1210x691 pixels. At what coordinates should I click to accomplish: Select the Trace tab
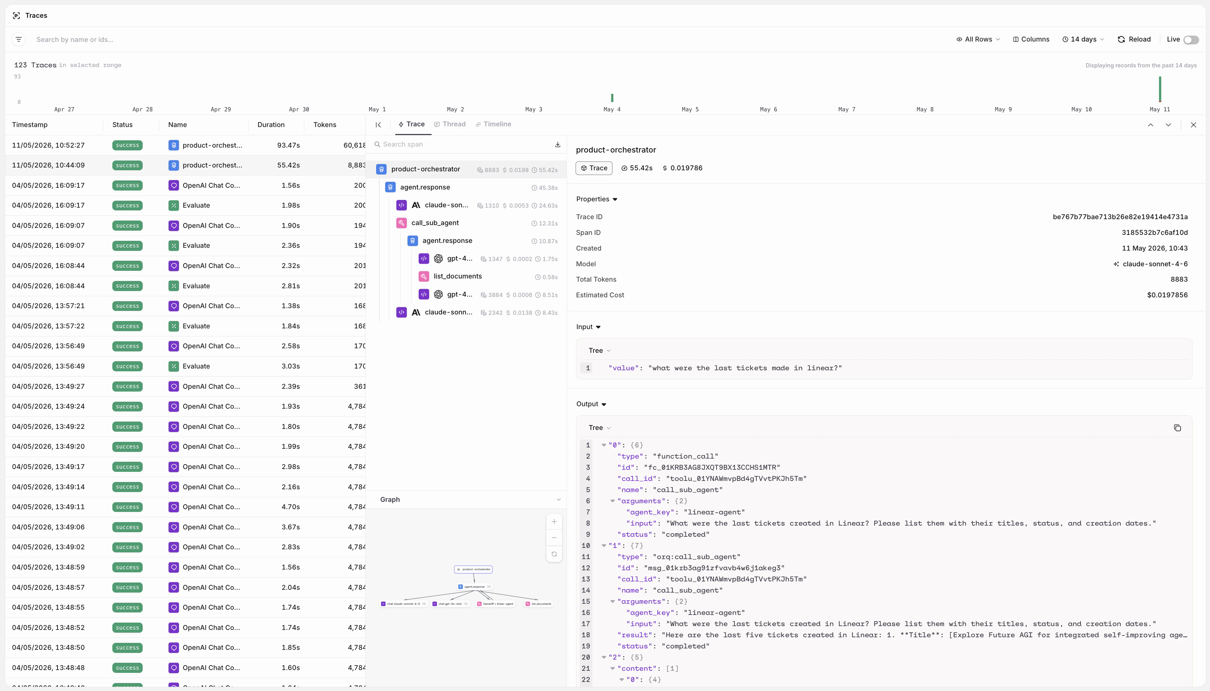411,124
